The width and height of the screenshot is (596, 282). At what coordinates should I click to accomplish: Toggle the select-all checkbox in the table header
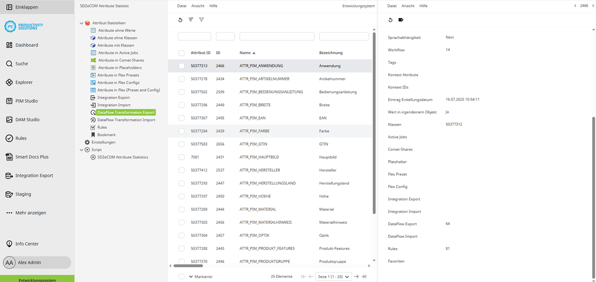coord(181,53)
